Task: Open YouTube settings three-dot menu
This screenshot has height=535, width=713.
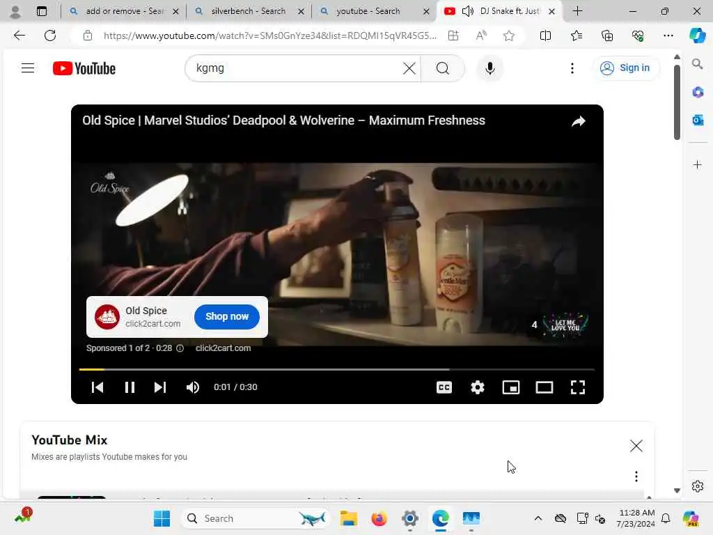Action: pyautogui.click(x=572, y=68)
